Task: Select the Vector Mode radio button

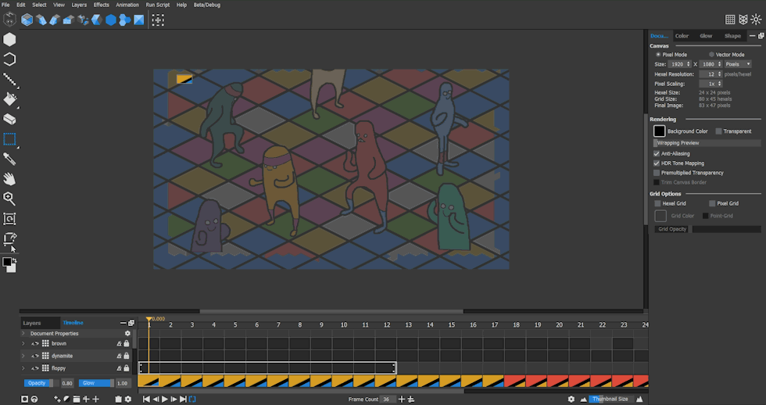Action: tap(711, 55)
